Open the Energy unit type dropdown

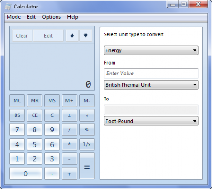151,50
